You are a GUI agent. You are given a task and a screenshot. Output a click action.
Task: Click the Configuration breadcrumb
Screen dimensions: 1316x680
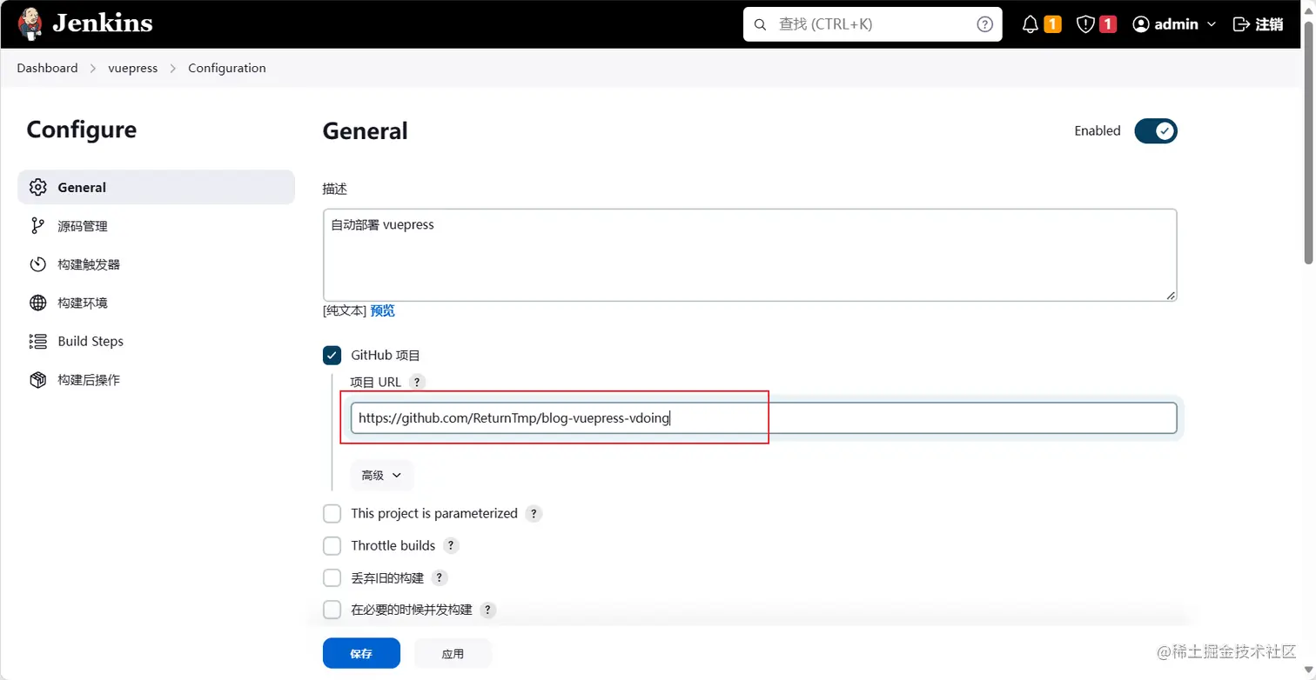[227, 68]
